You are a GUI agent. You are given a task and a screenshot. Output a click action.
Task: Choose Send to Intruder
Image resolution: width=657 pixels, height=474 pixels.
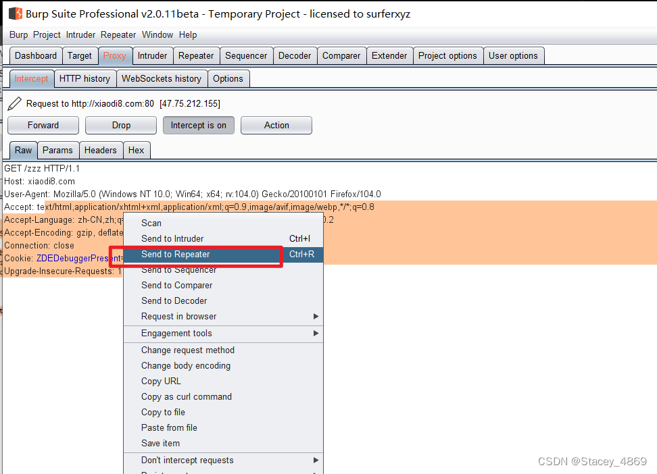click(x=223, y=238)
